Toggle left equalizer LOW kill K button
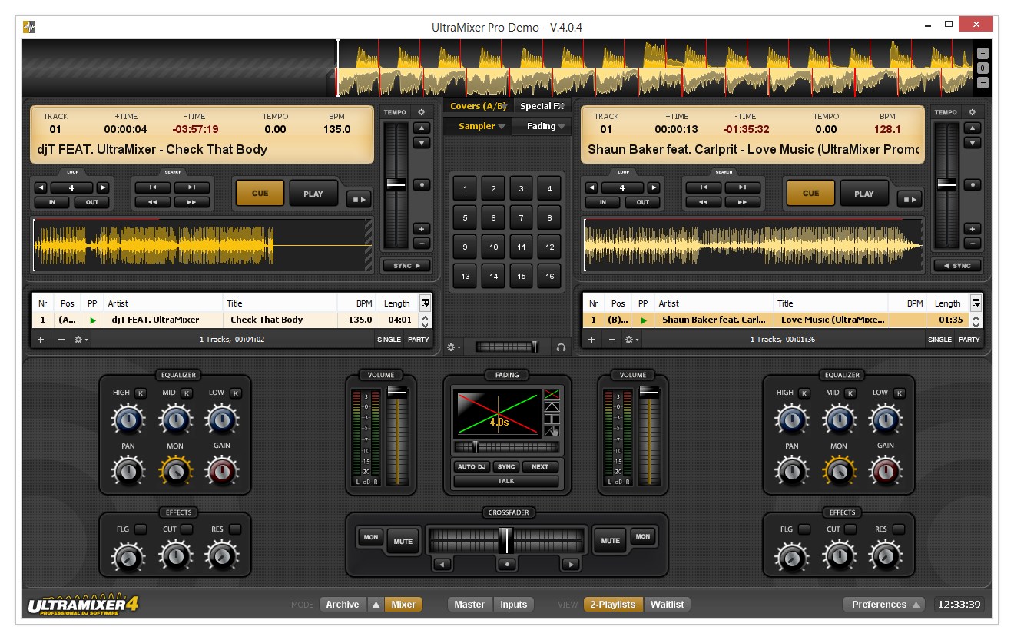This screenshot has height=640, width=1014. click(x=236, y=393)
